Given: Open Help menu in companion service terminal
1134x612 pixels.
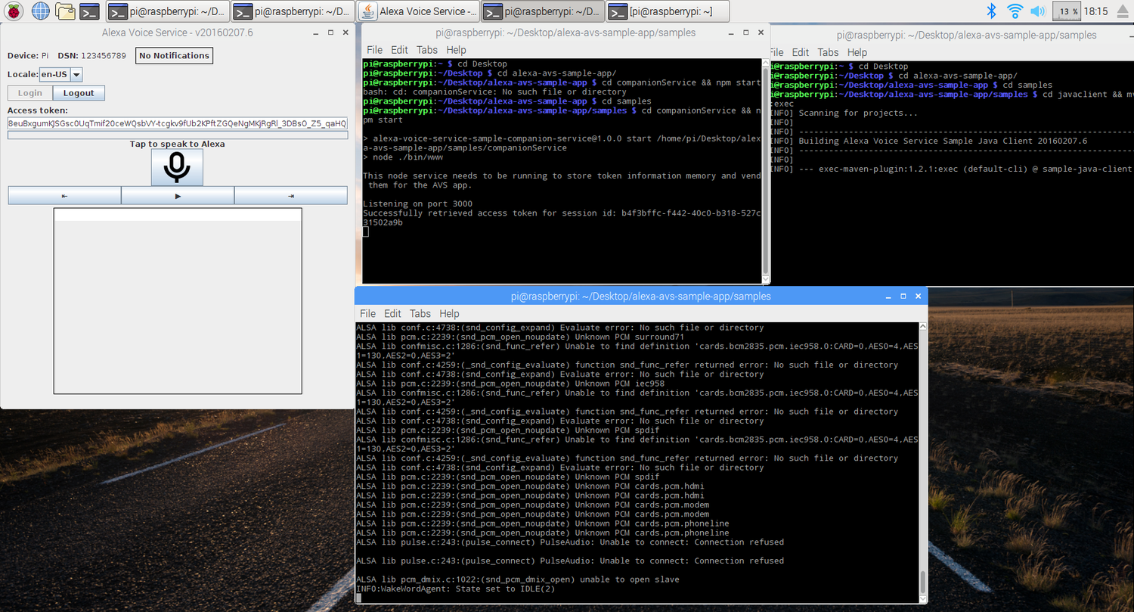Looking at the screenshot, I should (x=456, y=50).
